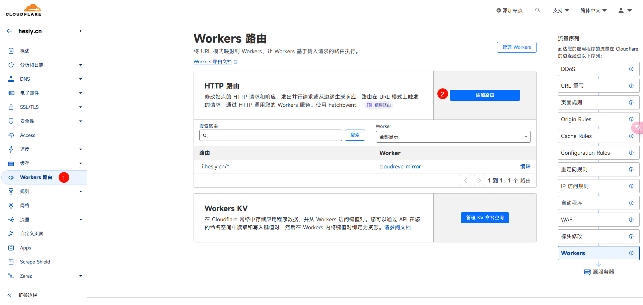The height and width of the screenshot is (305, 643).
Task: Click 编辑 for i.hesiy.cn route
Action: [x=525, y=166]
